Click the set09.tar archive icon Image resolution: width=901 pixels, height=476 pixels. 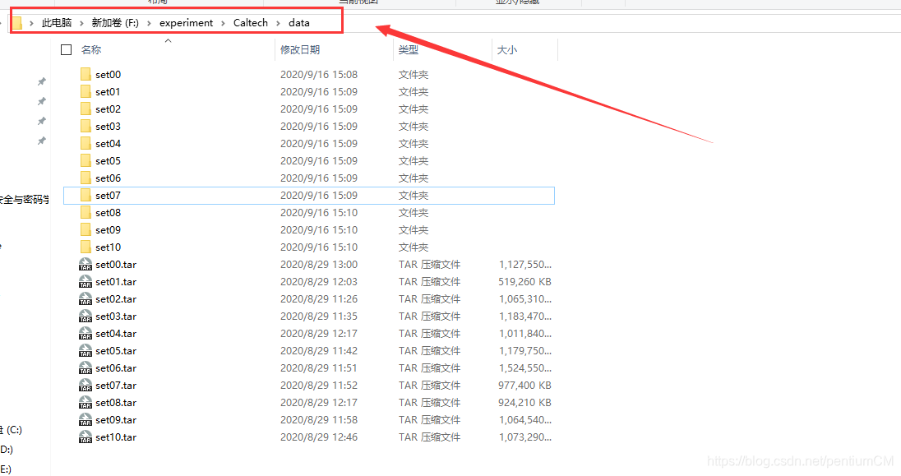(x=85, y=419)
